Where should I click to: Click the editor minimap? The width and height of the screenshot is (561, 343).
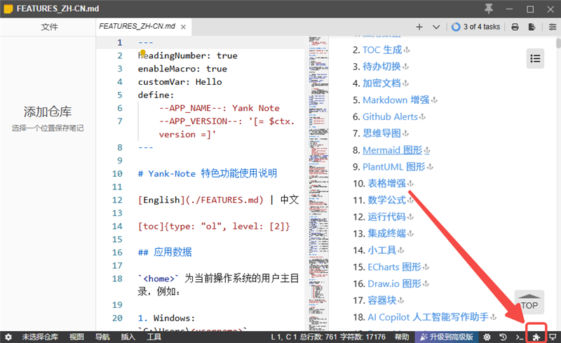[318, 182]
